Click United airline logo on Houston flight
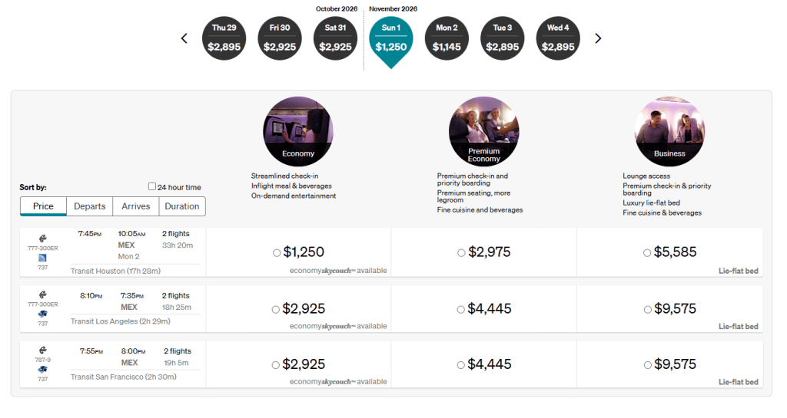 43,258
